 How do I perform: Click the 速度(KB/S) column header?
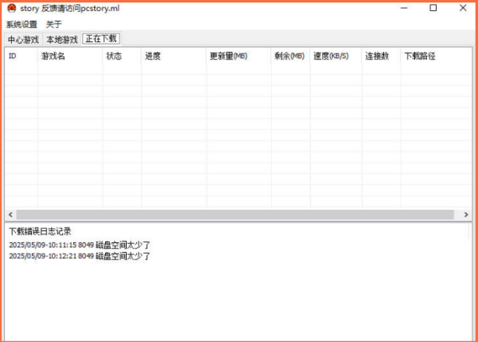335,57
